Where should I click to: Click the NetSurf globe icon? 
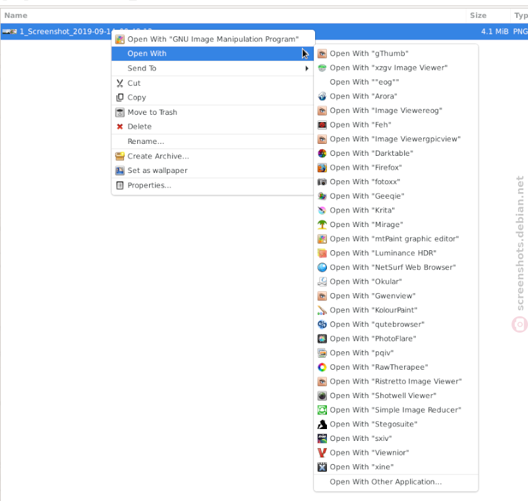point(322,267)
